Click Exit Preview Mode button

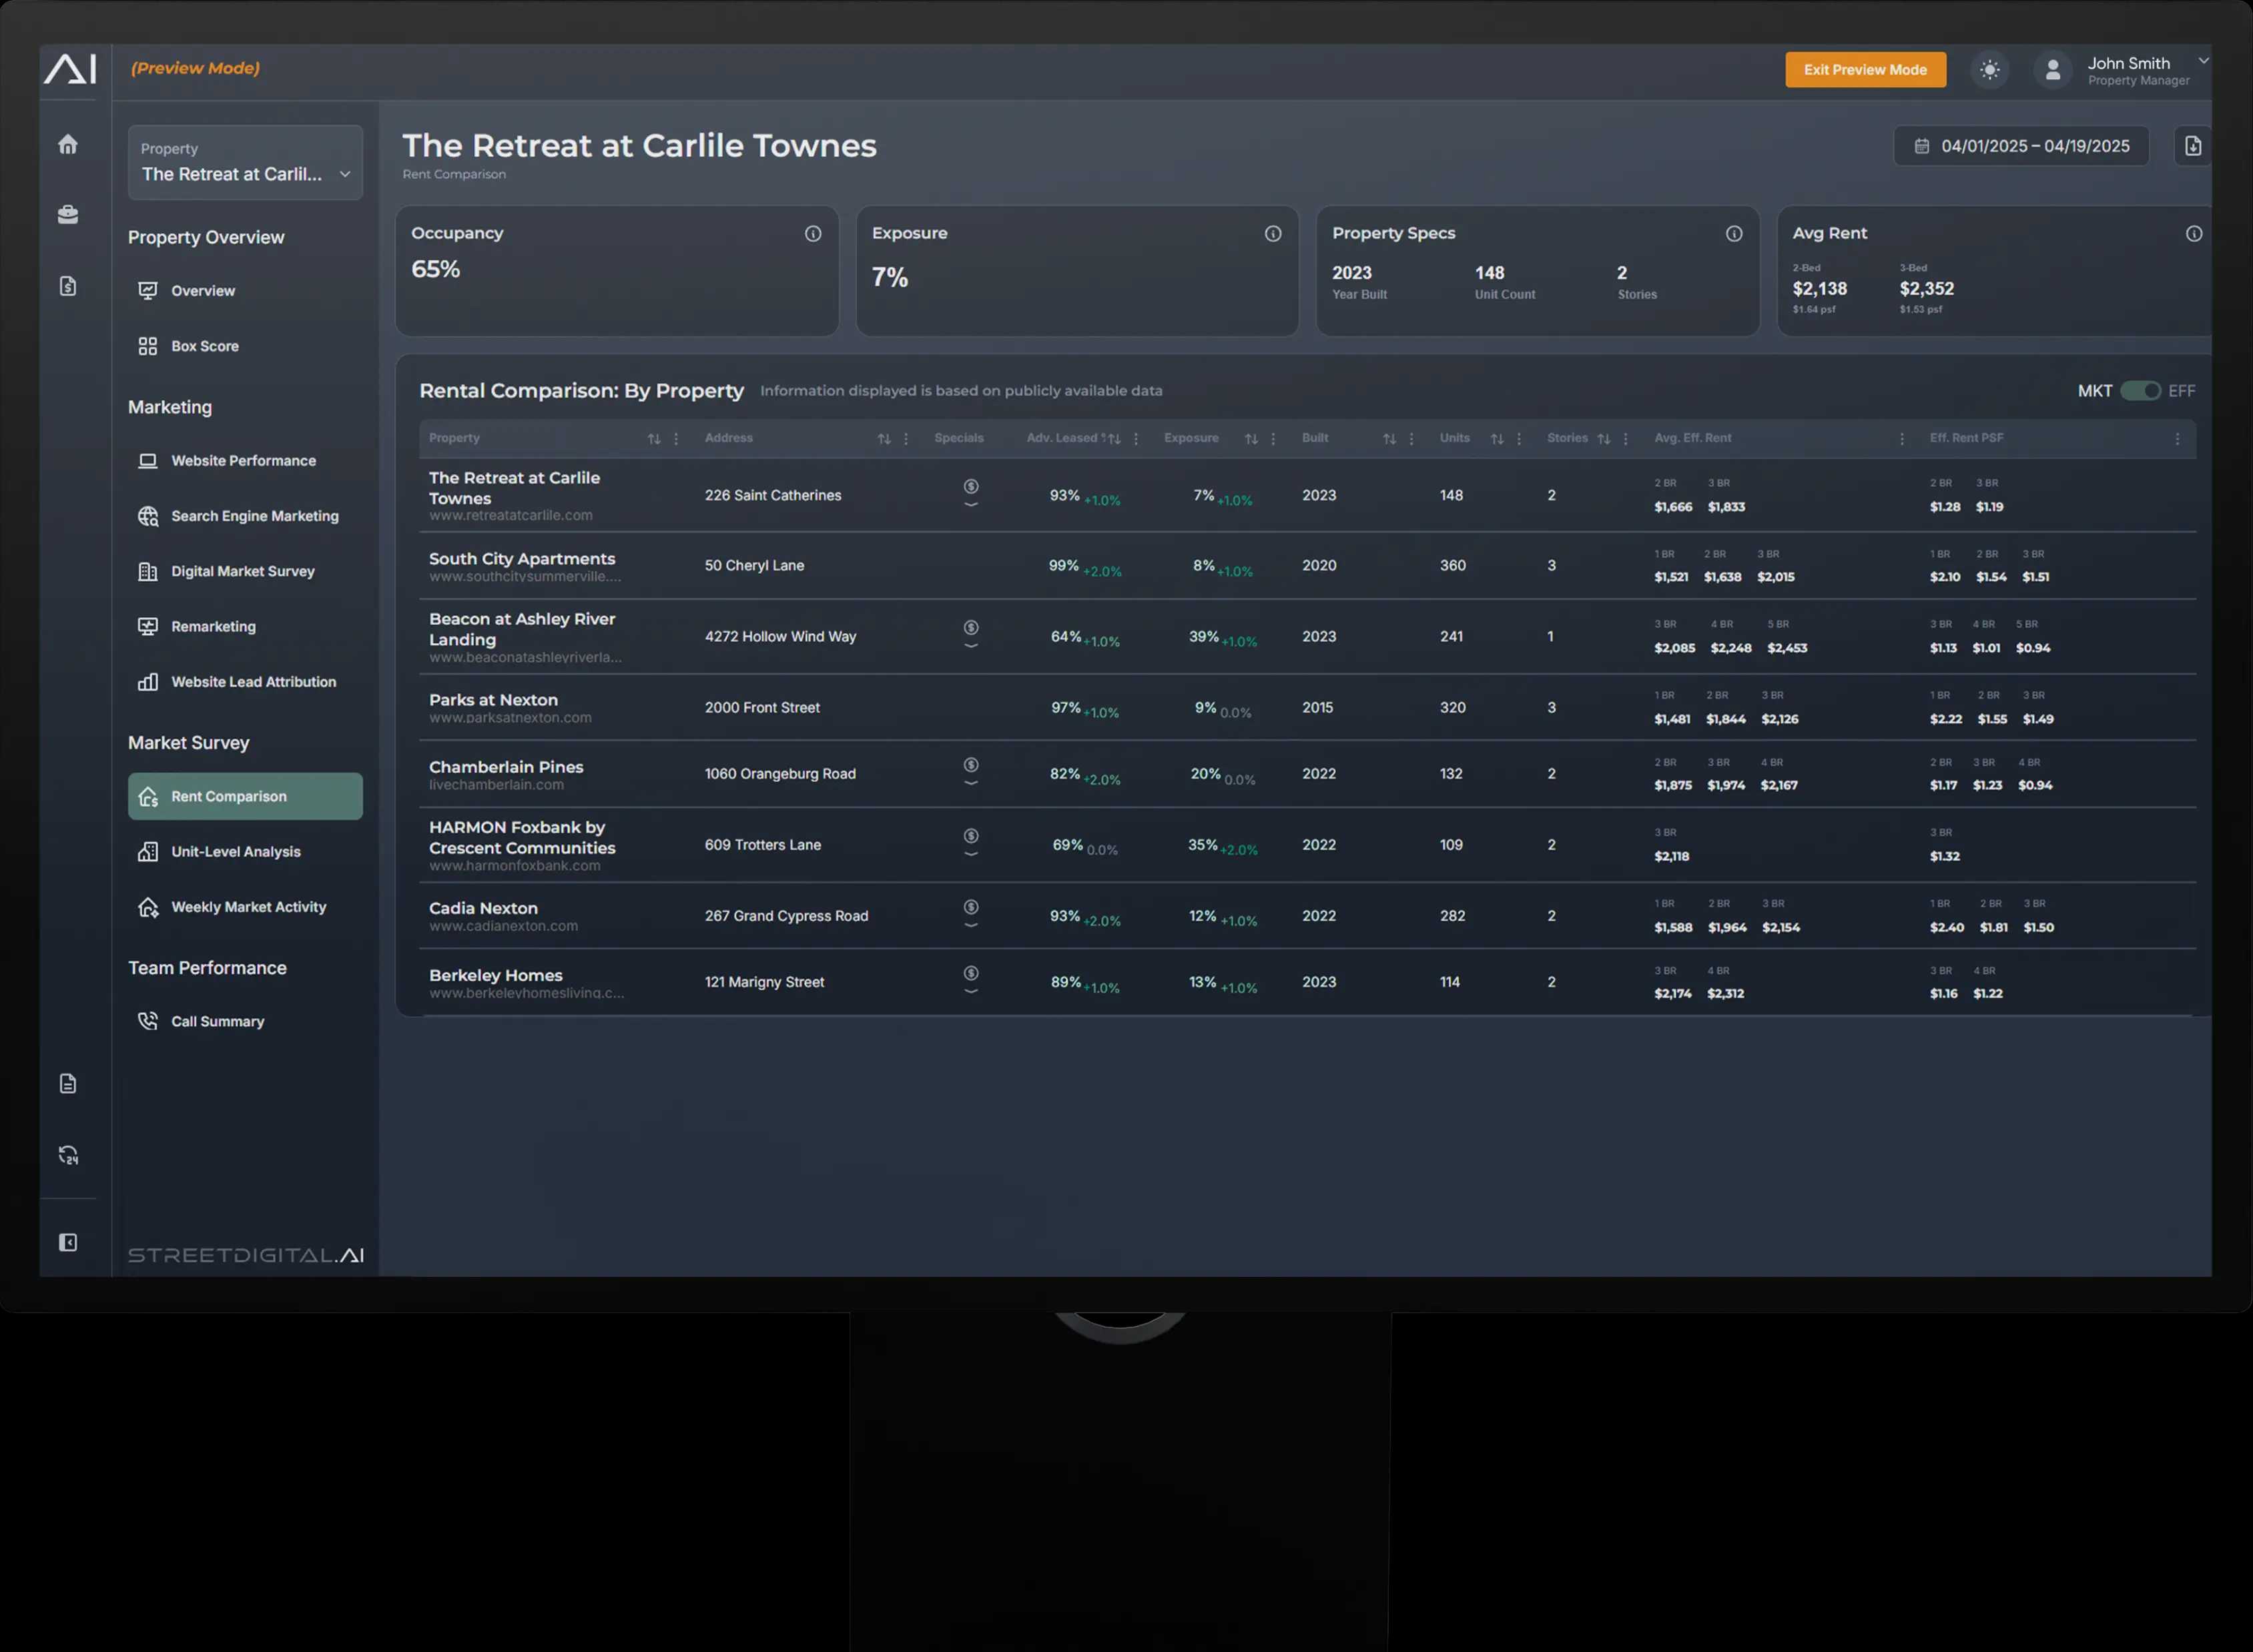tap(1865, 70)
